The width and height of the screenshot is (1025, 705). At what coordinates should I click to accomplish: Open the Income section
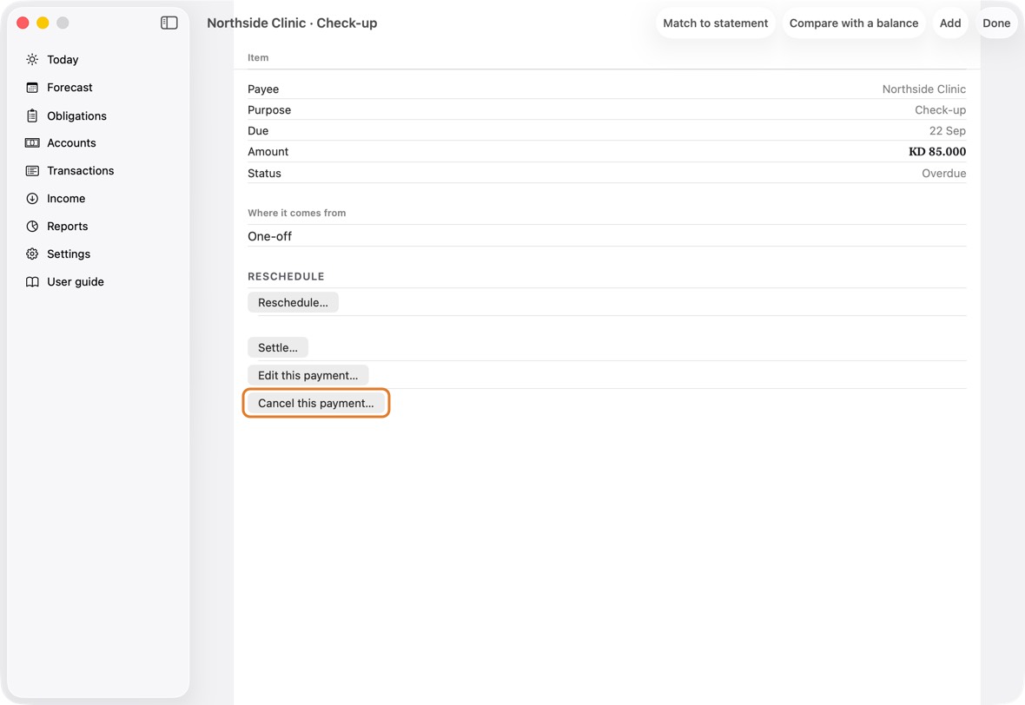pos(66,199)
